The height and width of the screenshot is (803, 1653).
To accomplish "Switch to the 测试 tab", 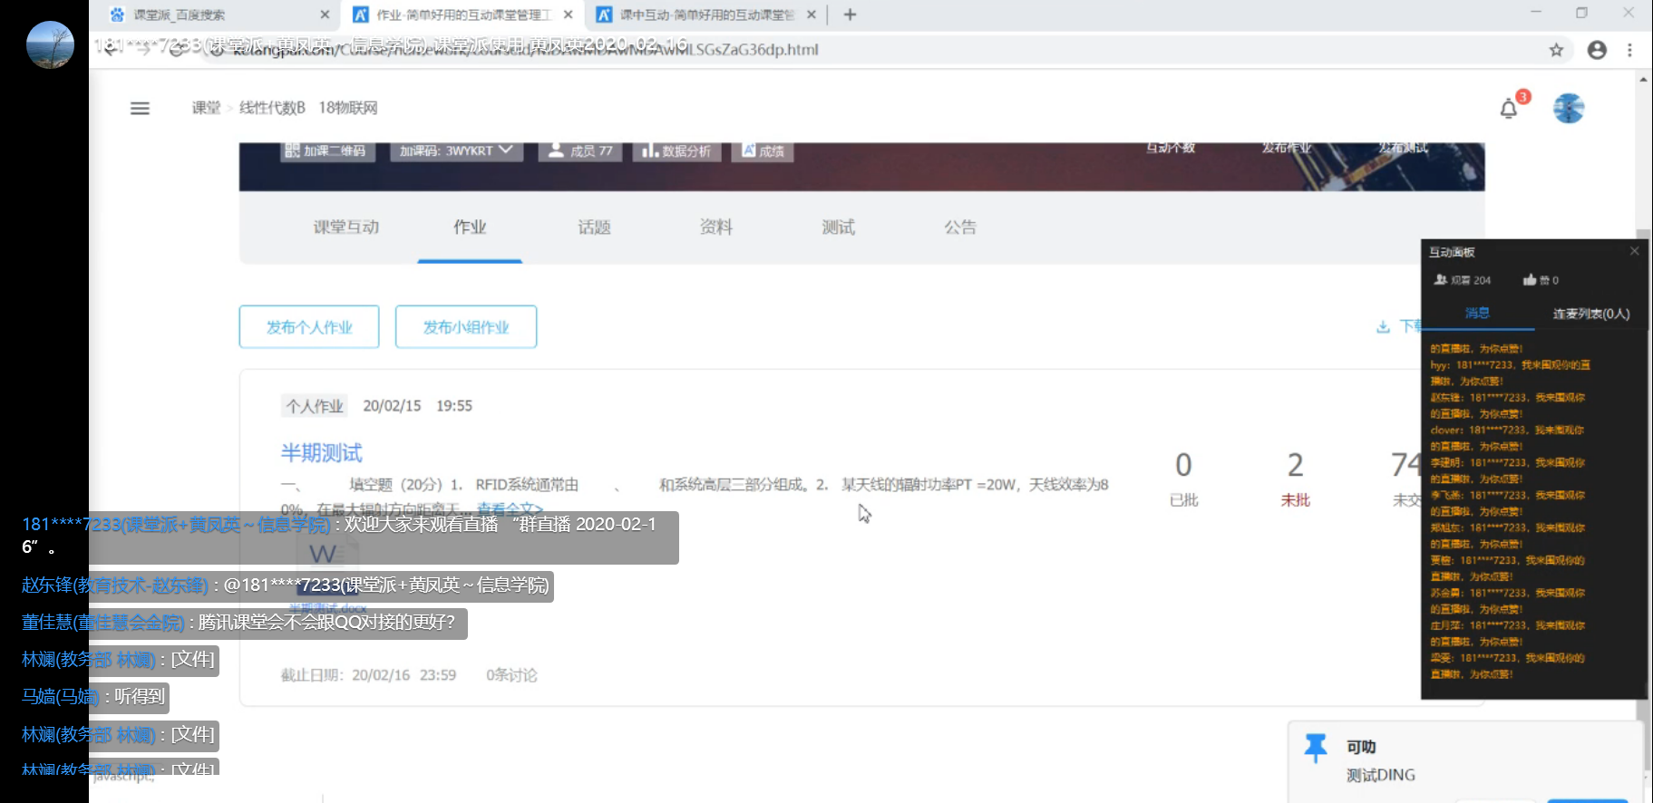I will [x=838, y=227].
